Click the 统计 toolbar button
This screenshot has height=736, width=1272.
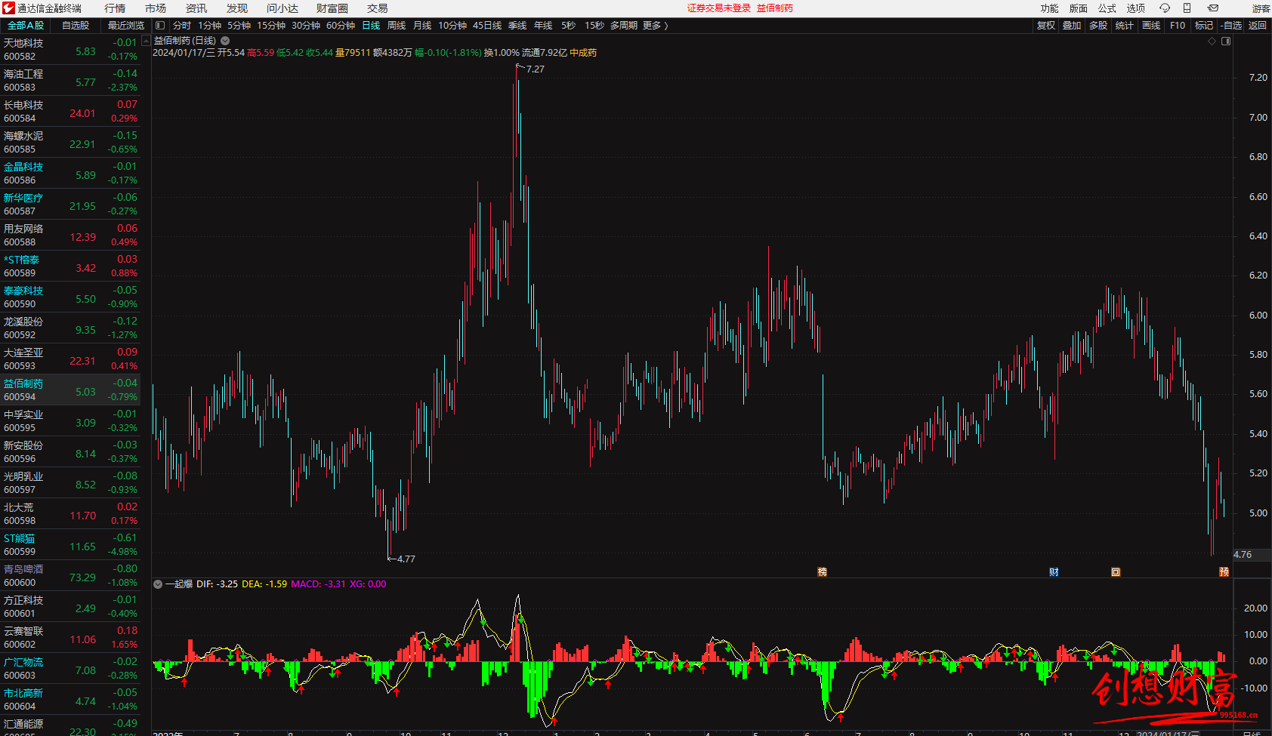tap(1125, 26)
